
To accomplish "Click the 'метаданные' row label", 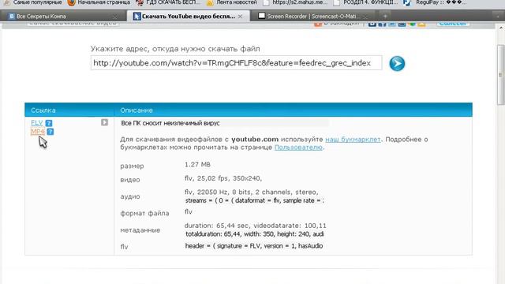I will (140, 230).
